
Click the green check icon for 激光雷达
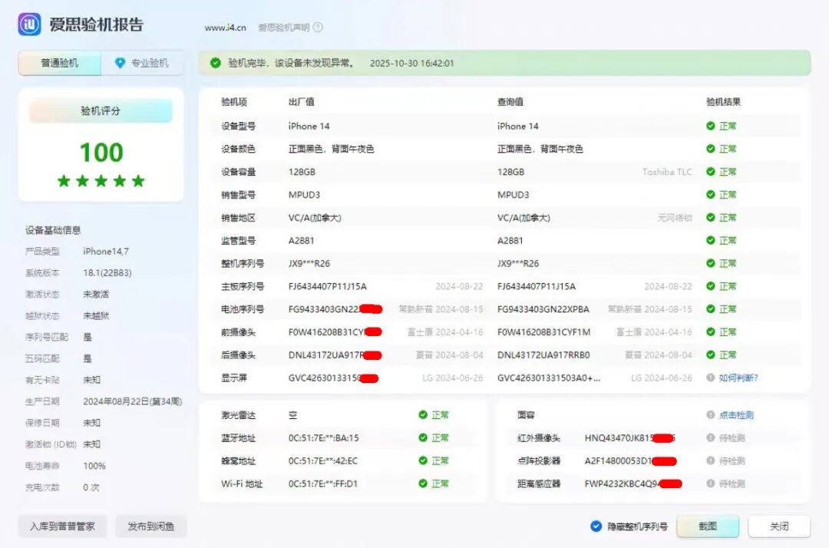coord(423,415)
